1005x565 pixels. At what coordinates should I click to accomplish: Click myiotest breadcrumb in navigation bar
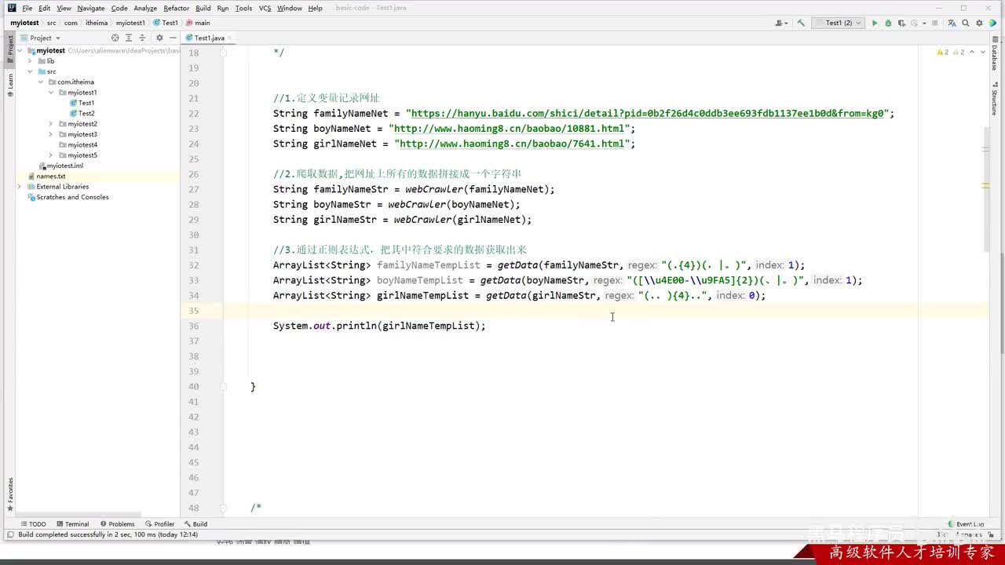(x=24, y=23)
